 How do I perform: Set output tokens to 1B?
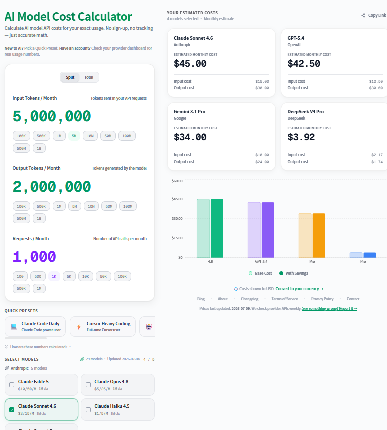pos(39,218)
